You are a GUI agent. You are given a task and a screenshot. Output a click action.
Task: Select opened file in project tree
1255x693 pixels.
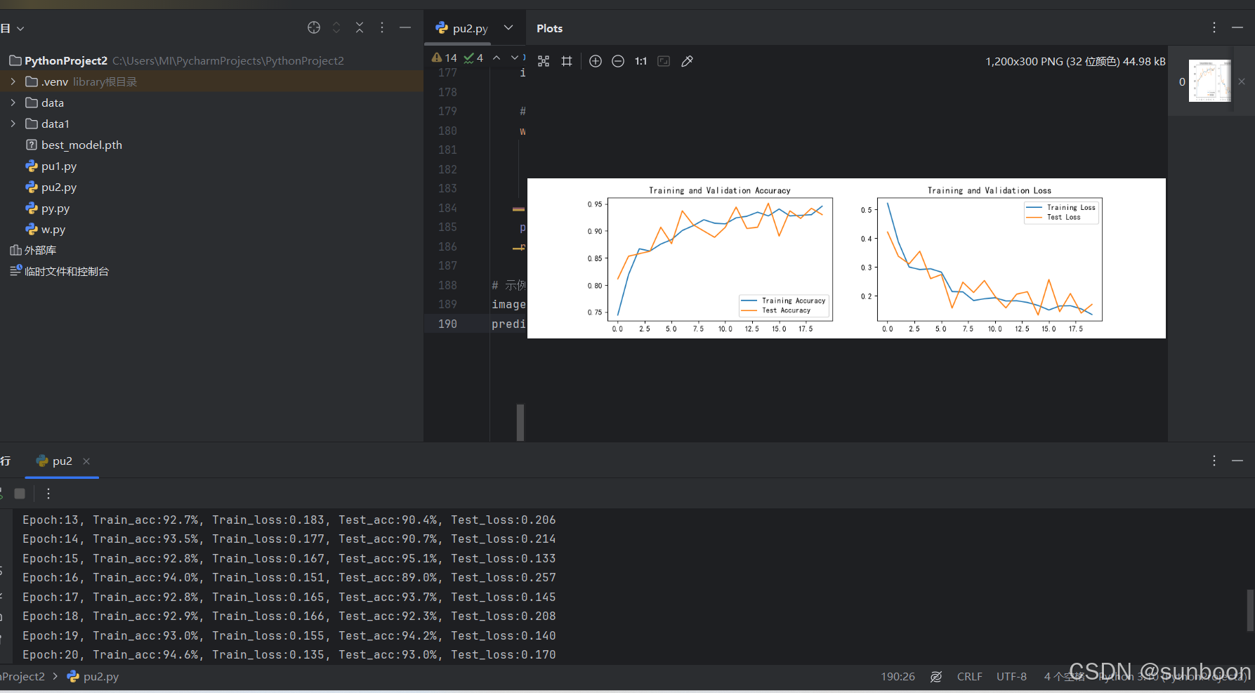pos(313,27)
